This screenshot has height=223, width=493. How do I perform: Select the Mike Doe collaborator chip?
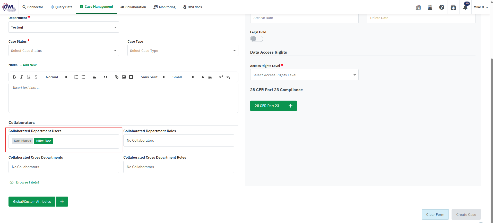[x=44, y=141]
